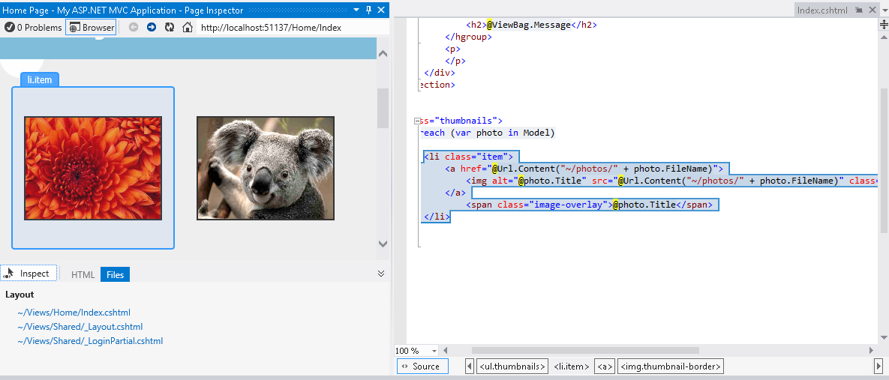
Task: Click the koala photo thumbnail
Action: [265, 168]
